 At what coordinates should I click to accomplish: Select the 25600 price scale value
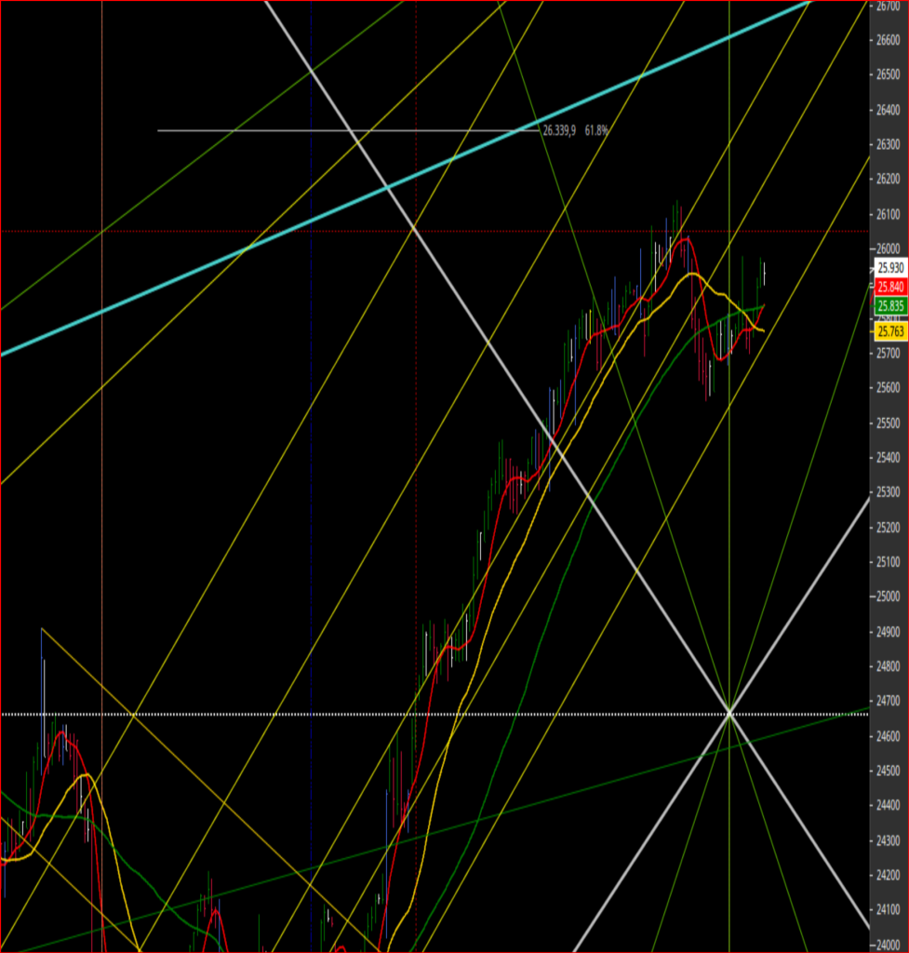(889, 388)
